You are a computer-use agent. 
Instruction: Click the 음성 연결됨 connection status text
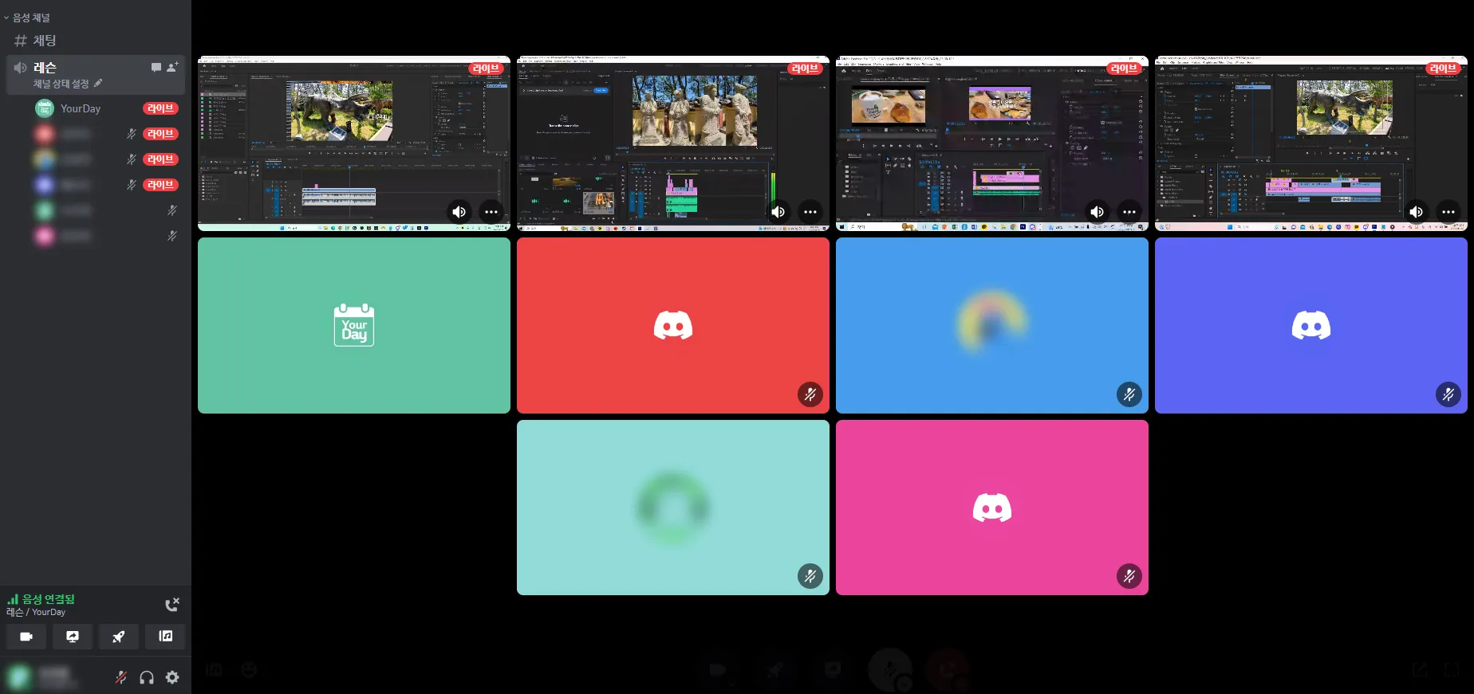[49, 599]
